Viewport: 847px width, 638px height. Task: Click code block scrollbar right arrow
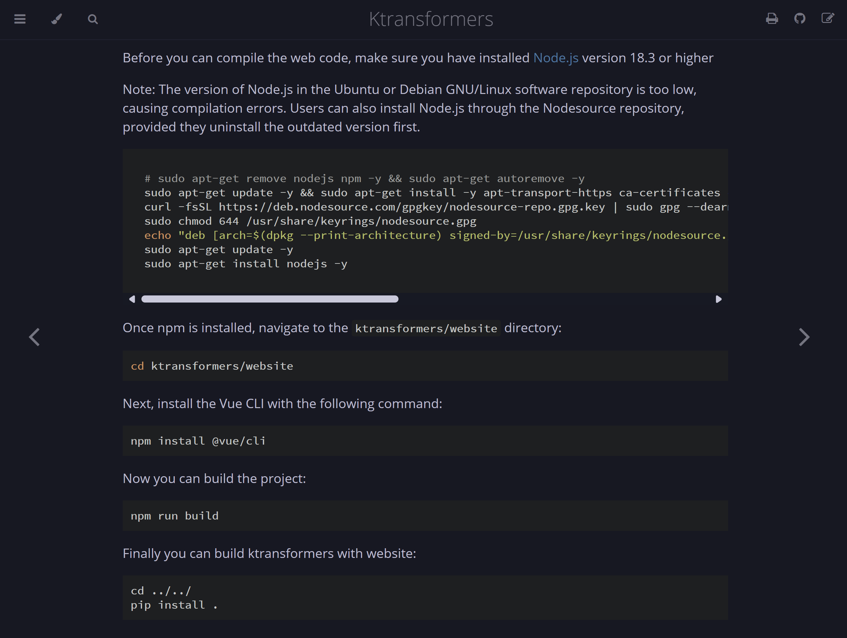tap(718, 299)
